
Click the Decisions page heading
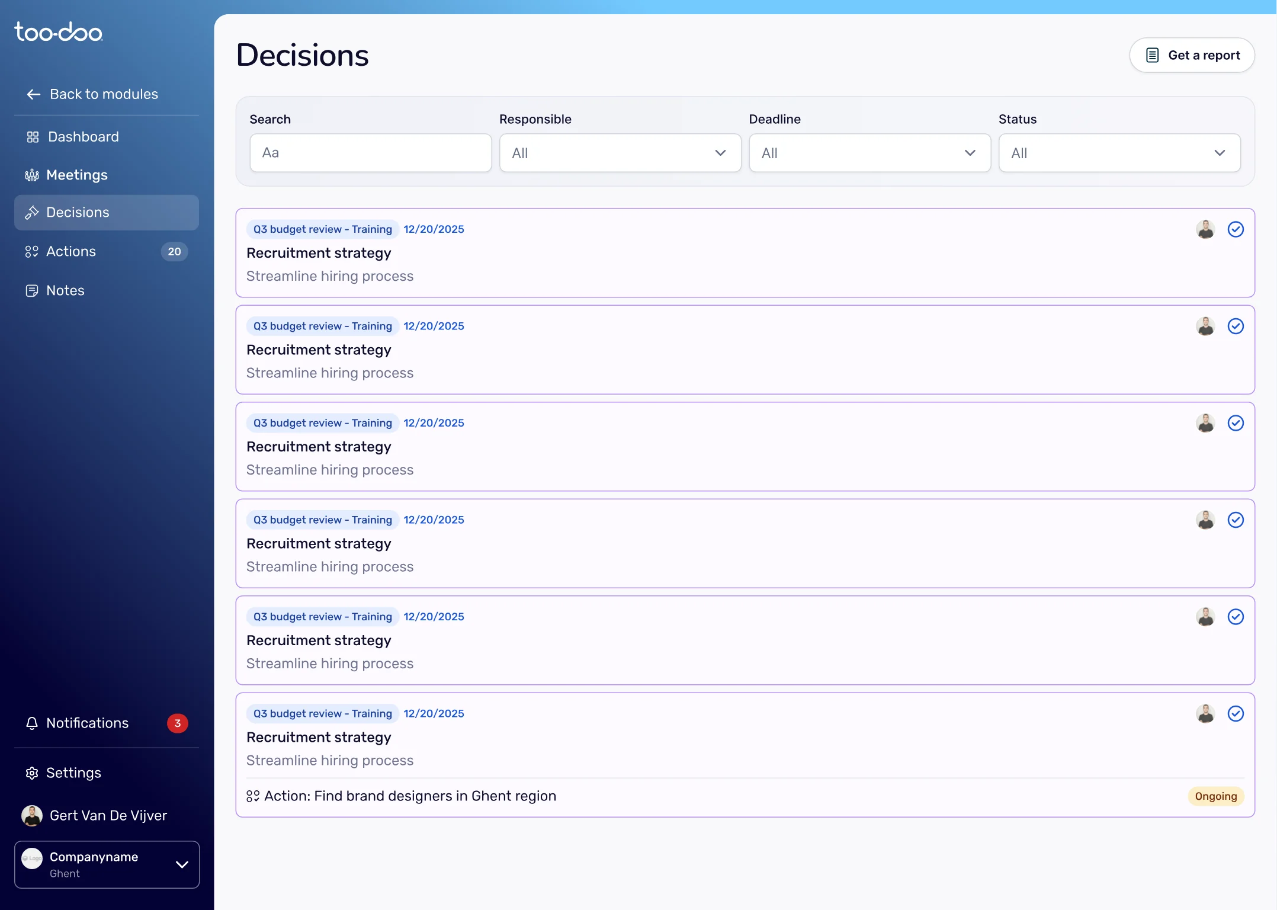(303, 55)
